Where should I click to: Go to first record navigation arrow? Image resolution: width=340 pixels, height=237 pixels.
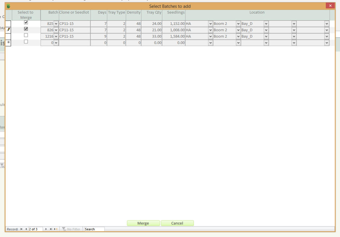[x=21, y=229]
